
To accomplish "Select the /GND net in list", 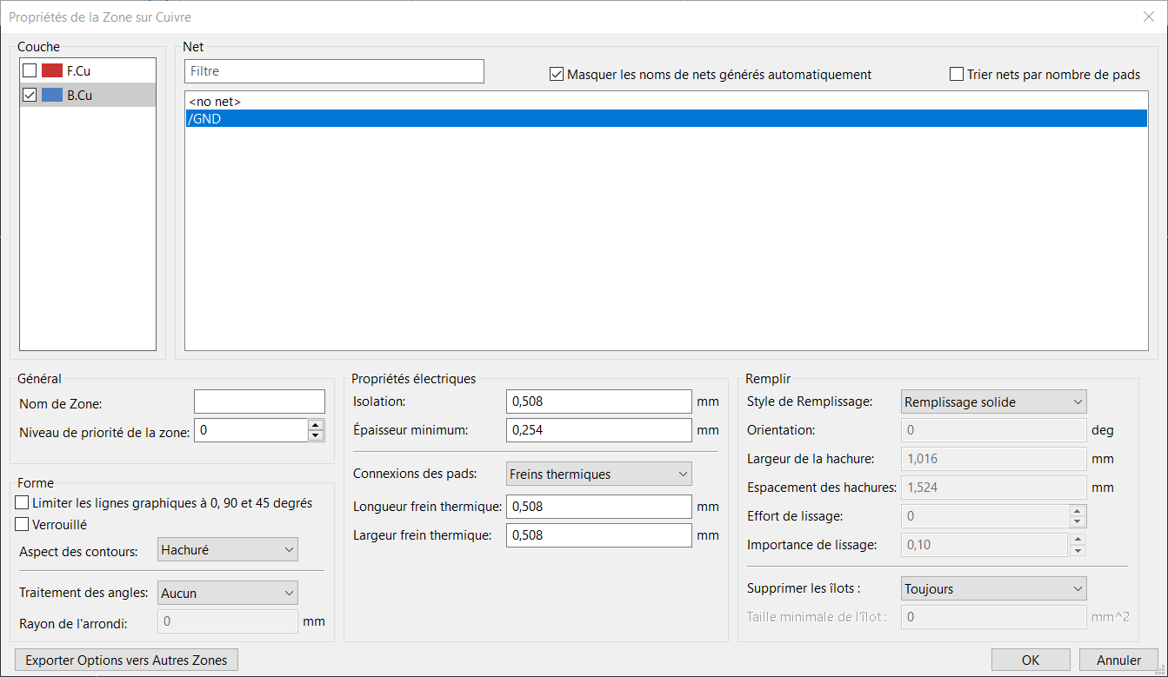I will [205, 119].
